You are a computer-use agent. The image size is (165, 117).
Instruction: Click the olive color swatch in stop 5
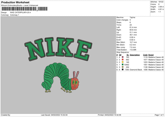tap(123, 67)
